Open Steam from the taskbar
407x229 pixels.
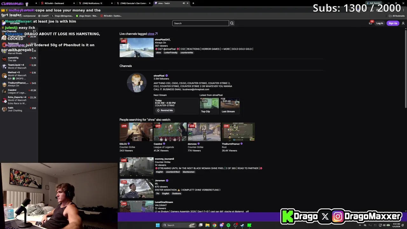242,225
